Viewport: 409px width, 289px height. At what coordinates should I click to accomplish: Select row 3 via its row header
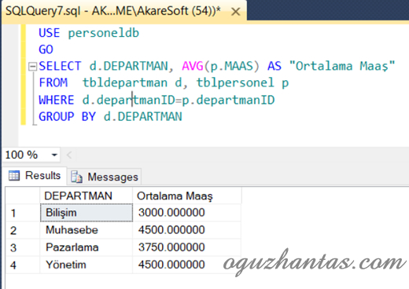[23, 247]
